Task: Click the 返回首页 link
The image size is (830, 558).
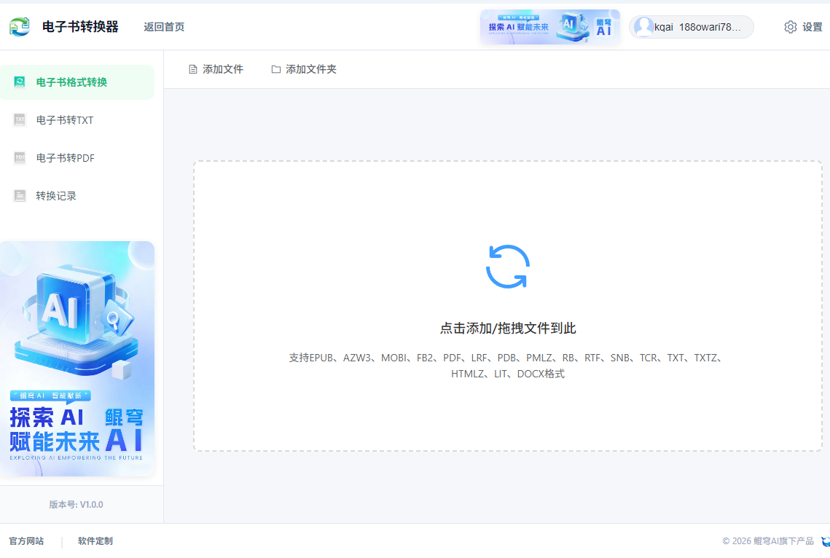Action: click(x=164, y=27)
